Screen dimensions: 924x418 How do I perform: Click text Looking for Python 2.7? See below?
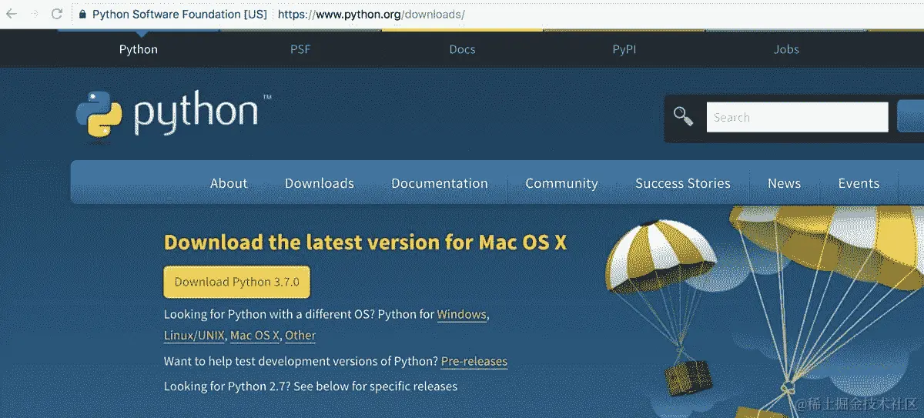(310, 386)
